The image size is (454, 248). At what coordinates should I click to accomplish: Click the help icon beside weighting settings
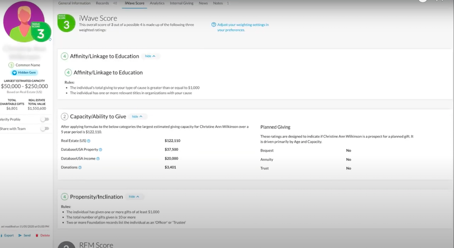pyautogui.click(x=214, y=25)
